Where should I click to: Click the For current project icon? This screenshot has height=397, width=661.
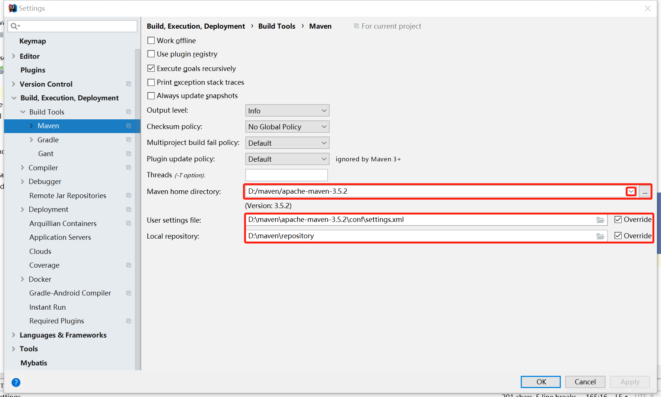356,26
